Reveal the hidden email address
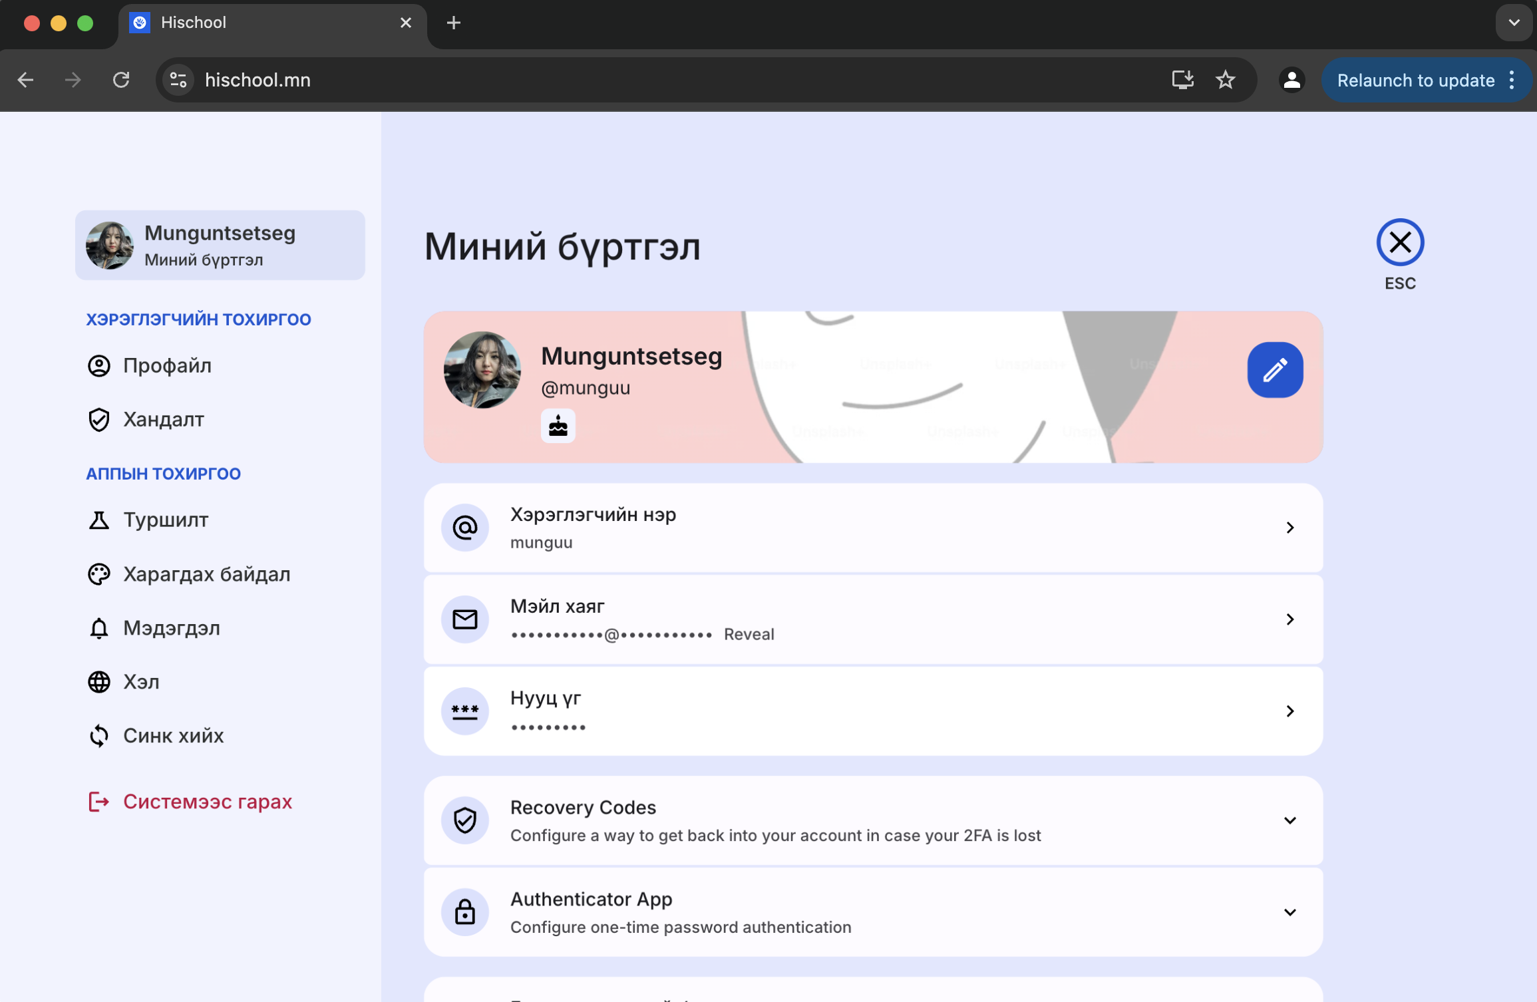 749,634
